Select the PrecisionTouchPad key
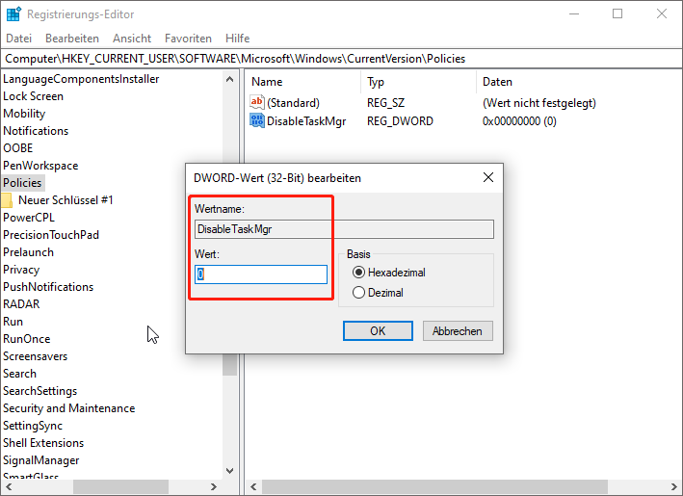Image resolution: width=683 pixels, height=496 pixels. (51, 235)
